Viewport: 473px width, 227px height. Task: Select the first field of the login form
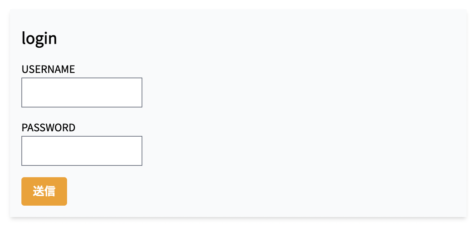tap(82, 93)
